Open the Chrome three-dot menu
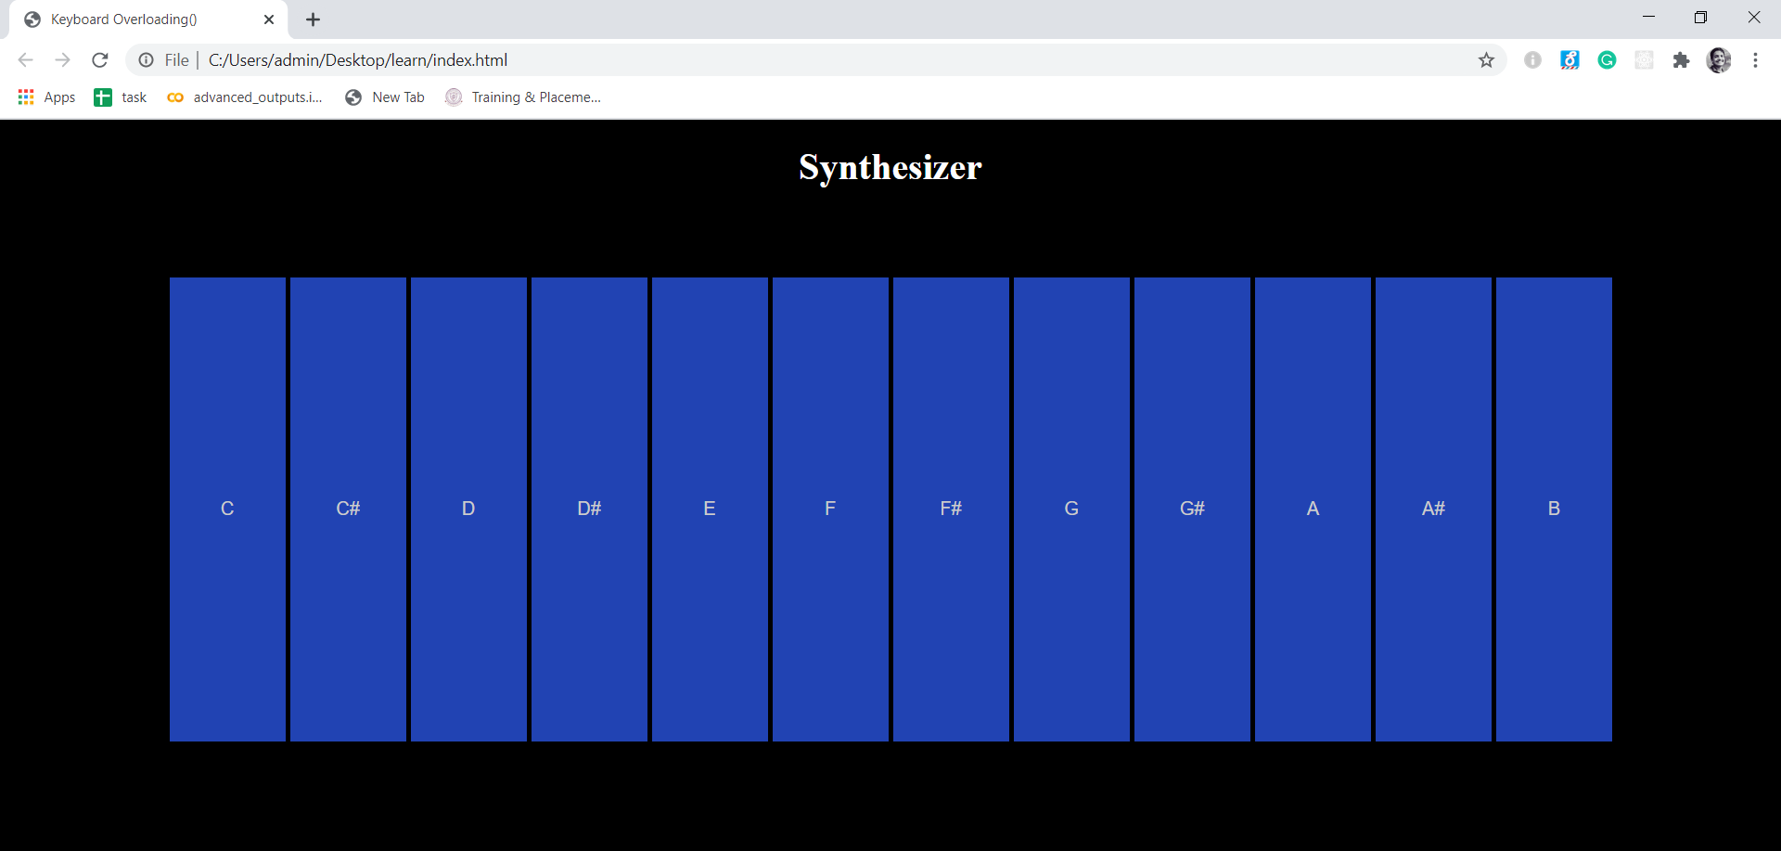 click(1756, 59)
